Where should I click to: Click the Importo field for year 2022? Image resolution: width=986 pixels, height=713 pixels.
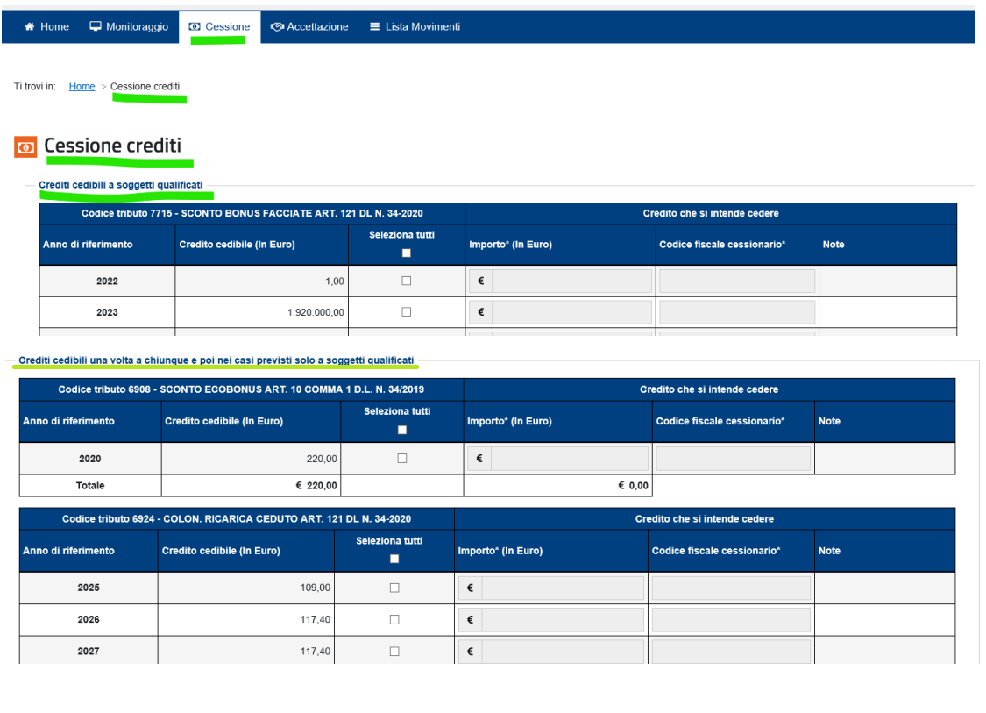[571, 282]
